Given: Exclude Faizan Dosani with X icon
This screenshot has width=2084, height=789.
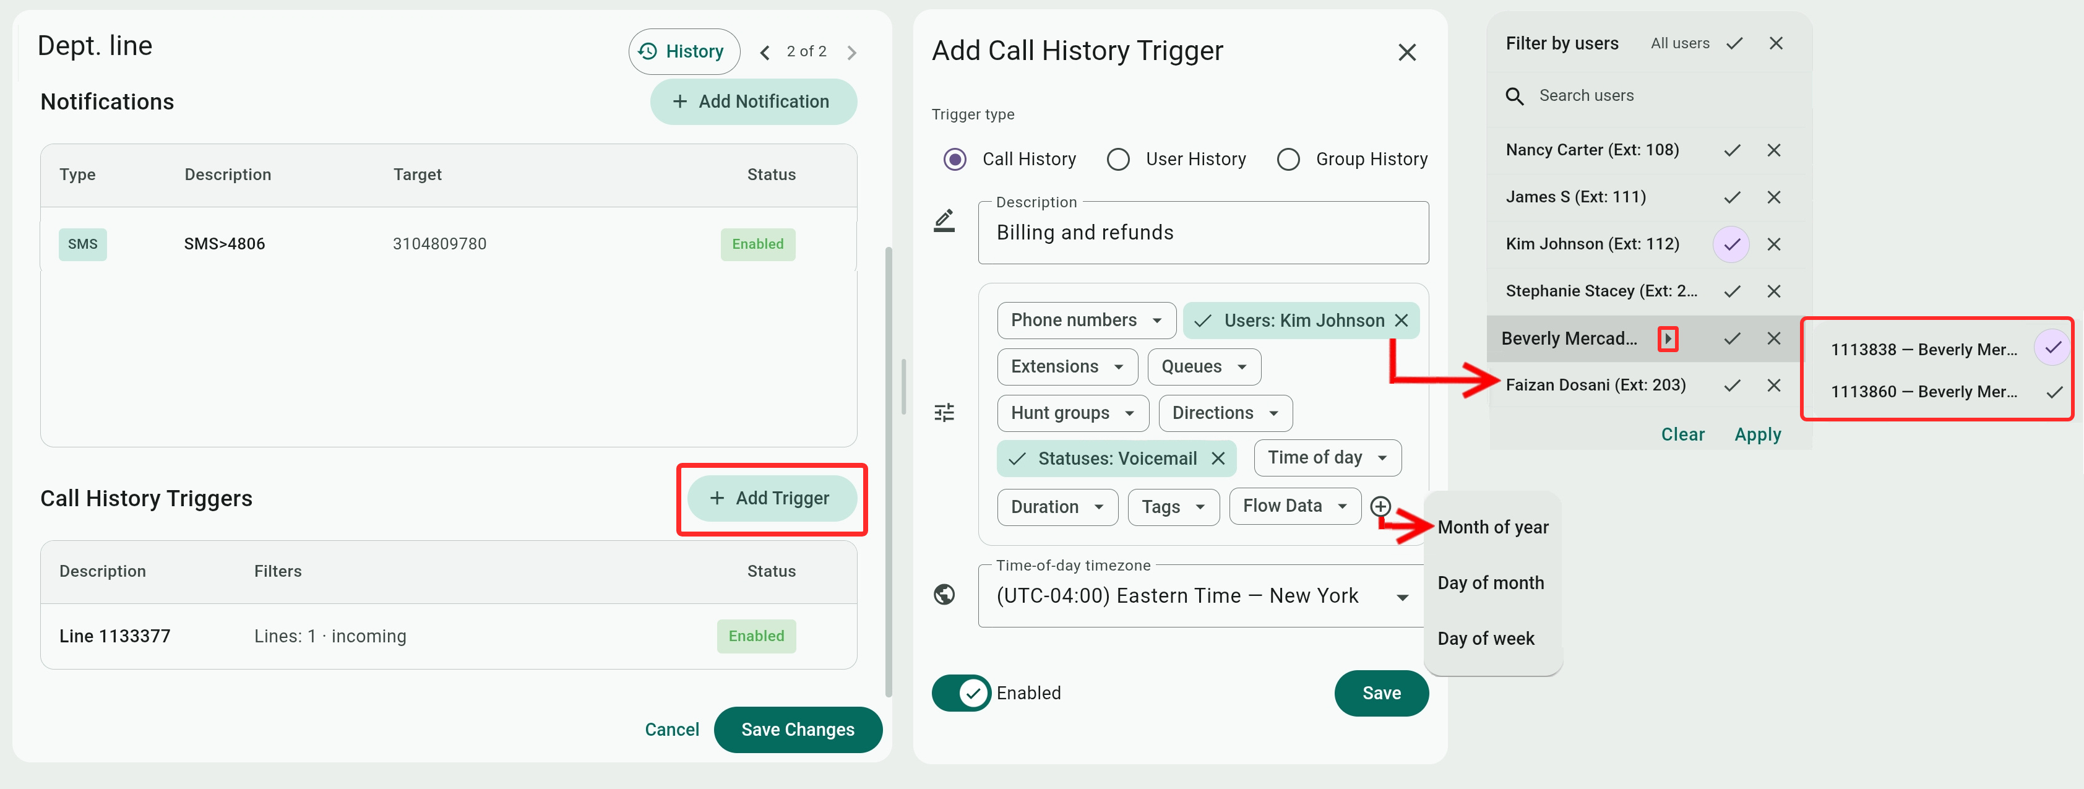Looking at the screenshot, I should pos(1774,386).
